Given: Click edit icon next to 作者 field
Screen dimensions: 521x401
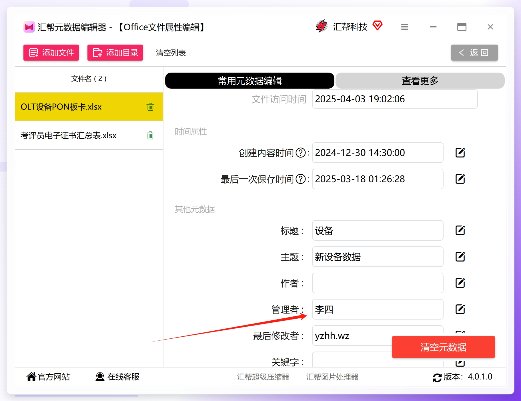Looking at the screenshot, I should click(460, 283).
